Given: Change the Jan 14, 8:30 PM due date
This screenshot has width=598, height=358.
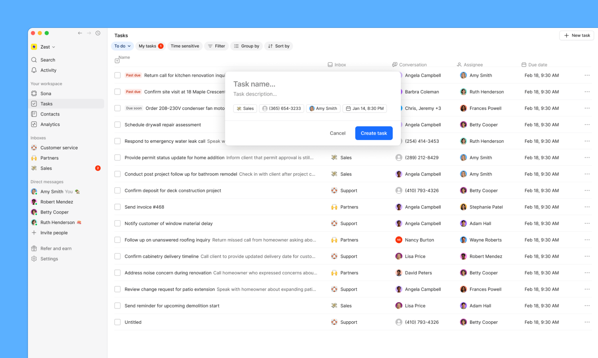Looking at the screenshot, I should [x=365, y=109].
